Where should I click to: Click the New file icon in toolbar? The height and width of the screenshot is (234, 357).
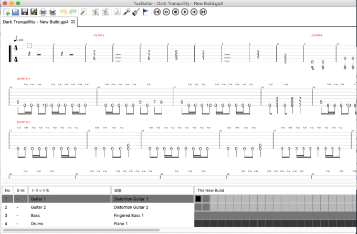click(x=7, y=12)
